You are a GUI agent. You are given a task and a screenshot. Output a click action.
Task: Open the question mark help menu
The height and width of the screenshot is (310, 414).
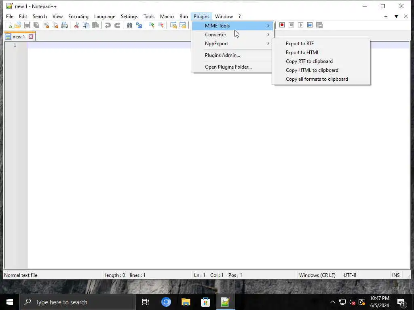[x=239, y=16]
